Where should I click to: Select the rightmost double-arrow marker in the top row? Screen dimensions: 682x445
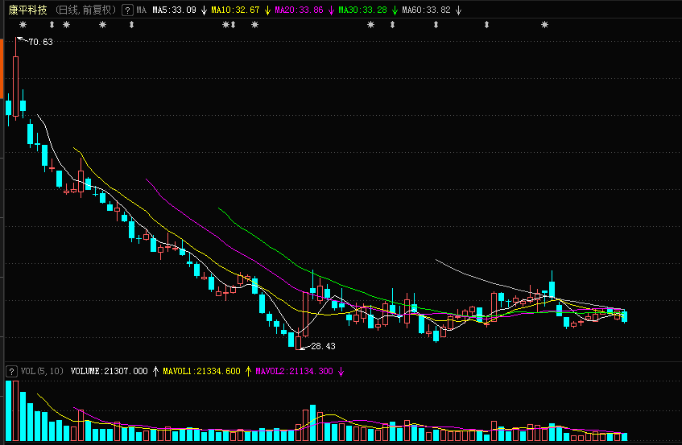486,25
